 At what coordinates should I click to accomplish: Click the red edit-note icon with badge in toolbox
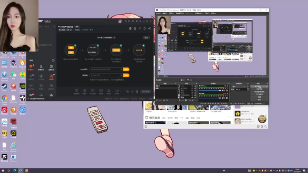pos(51,76)
